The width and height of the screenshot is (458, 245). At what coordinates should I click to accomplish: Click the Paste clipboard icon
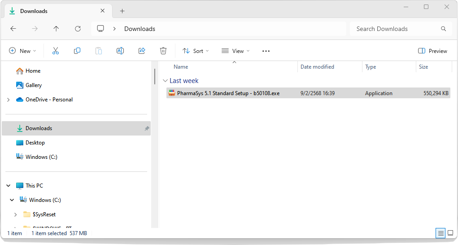[99, 51]
